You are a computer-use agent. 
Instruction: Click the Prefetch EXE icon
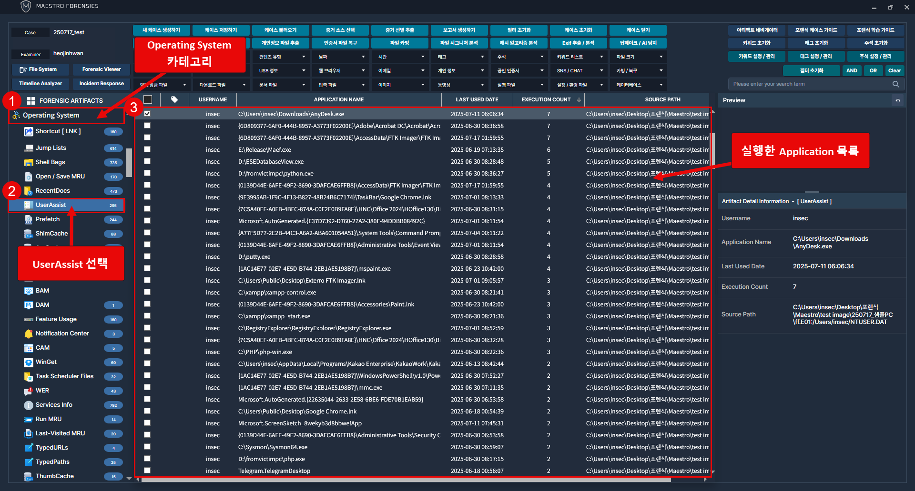pos(28,219)
